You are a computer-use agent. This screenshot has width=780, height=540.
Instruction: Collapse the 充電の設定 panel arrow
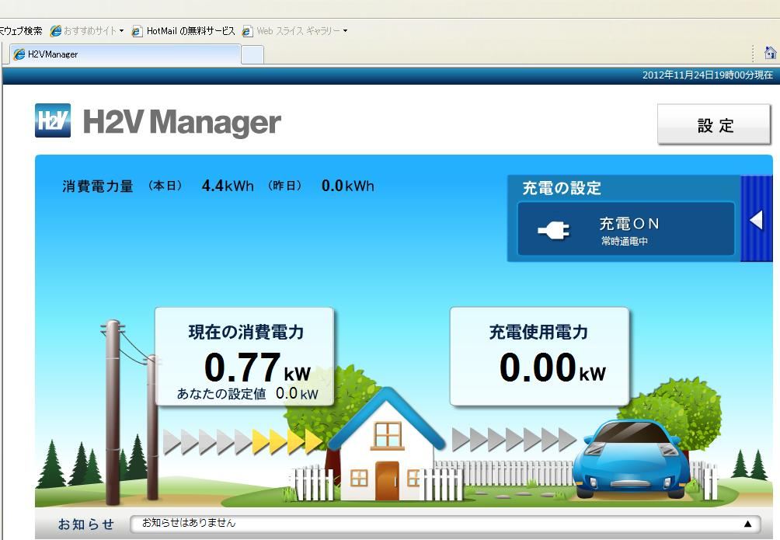click(x=756, y=219)
